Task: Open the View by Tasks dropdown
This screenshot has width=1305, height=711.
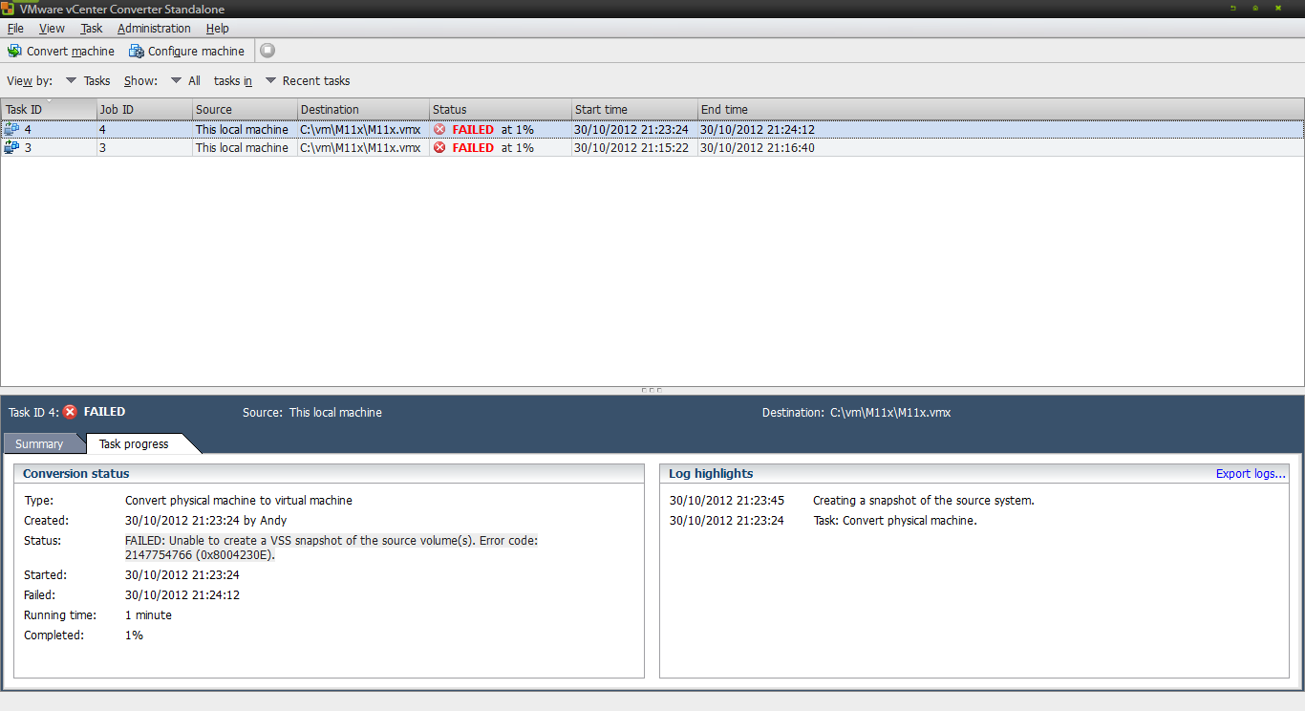Action: pos(88,81)
